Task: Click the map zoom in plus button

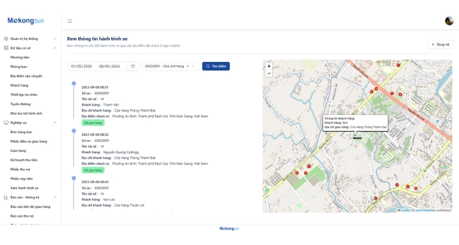Action: pos(269,66)
